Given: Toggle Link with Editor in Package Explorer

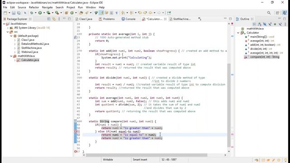Looking at the screenshot, I should 54,19.
